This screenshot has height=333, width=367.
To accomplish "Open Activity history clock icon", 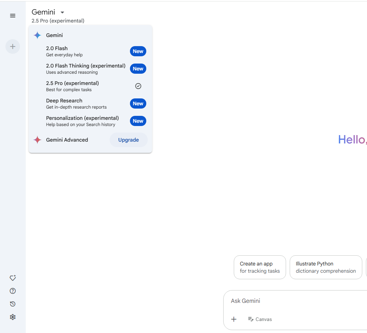I will coord(13,304).
